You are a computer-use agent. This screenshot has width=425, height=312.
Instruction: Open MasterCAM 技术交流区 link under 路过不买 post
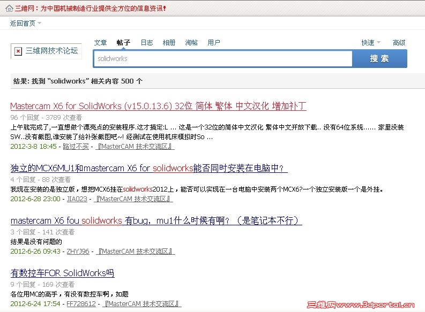tap(135, 147)
